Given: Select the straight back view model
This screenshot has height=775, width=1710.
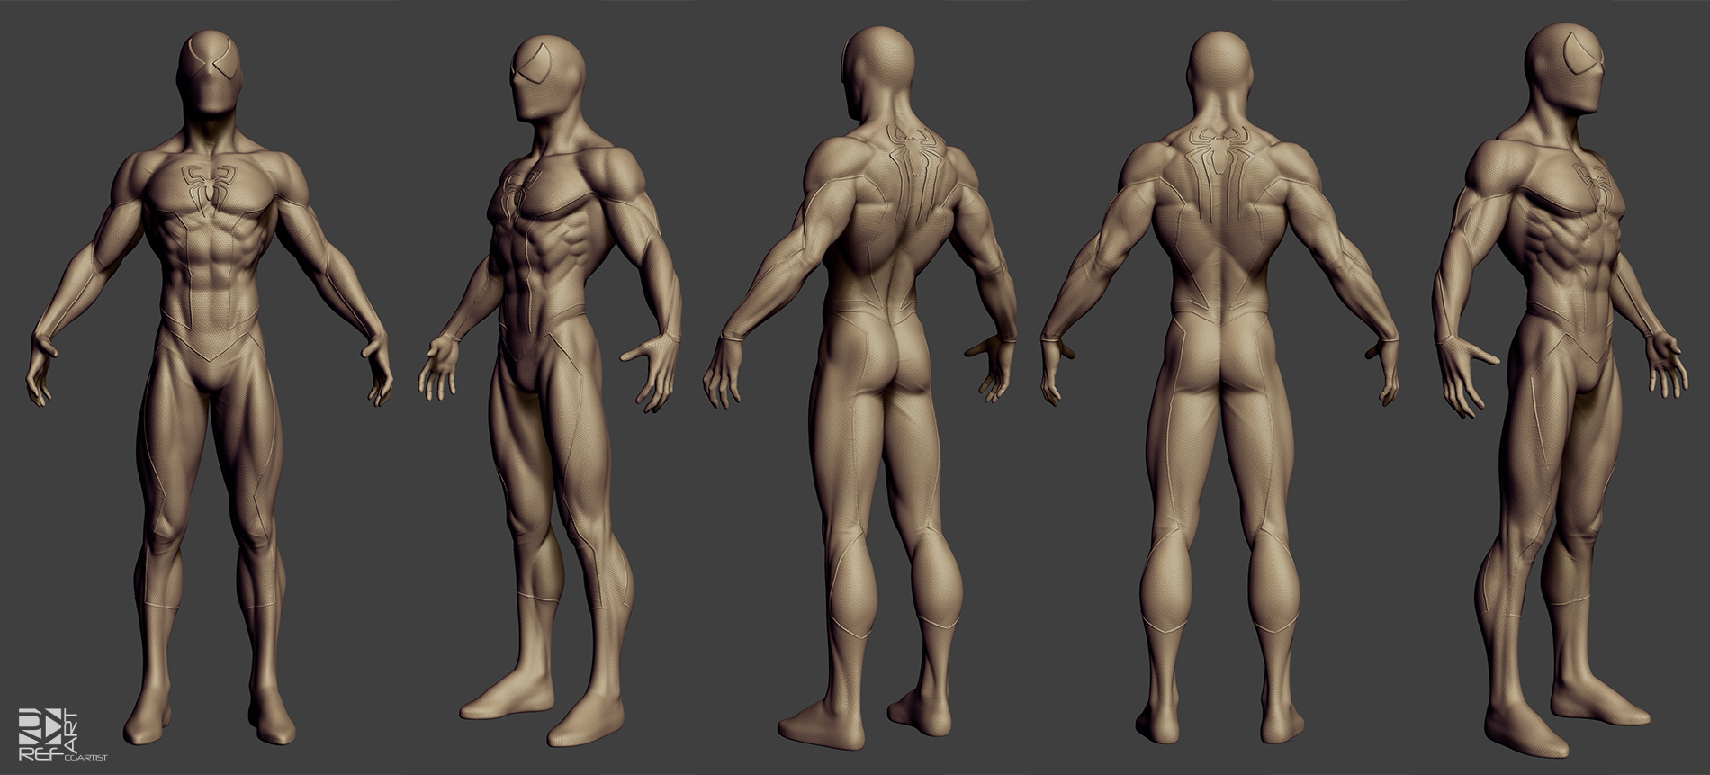Looking at the screenshot, I should coord(1219,387).
